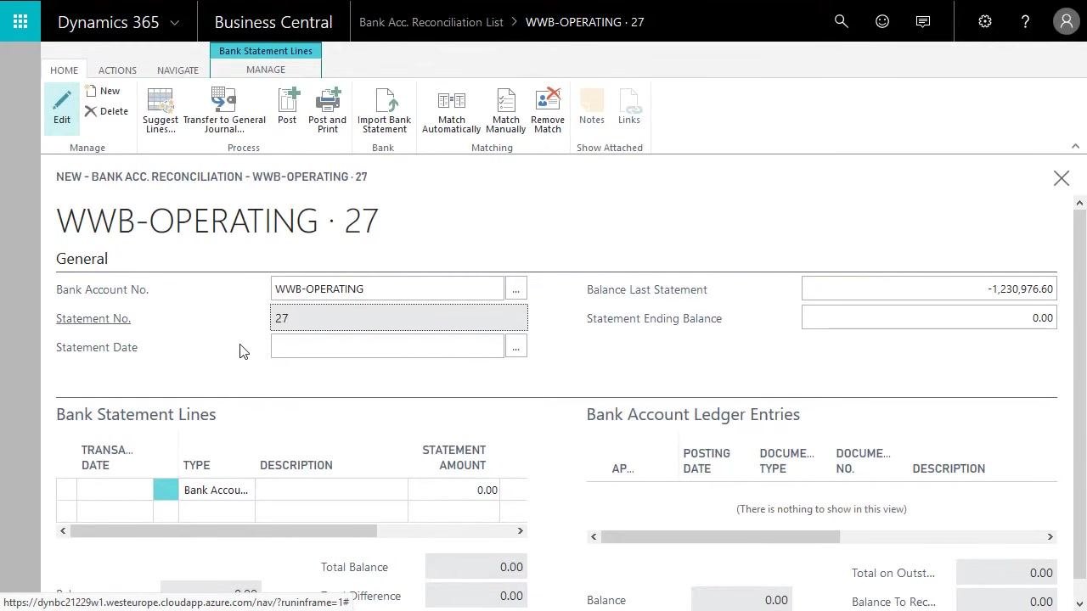Click Transfer to General Journal
This screenshot has width=1087, height=611.
click(x=224, y=110)
